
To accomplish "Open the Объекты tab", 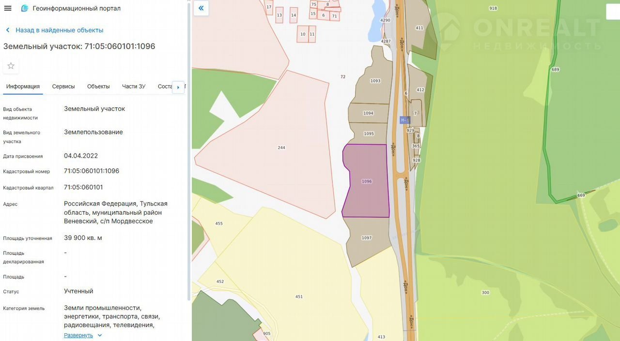I will 98,87.
